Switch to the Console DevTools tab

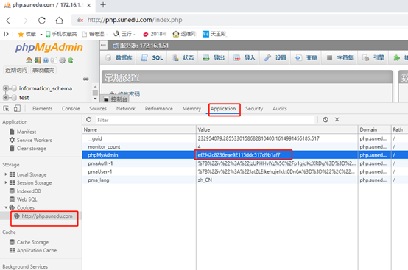[x=71, y=109]
